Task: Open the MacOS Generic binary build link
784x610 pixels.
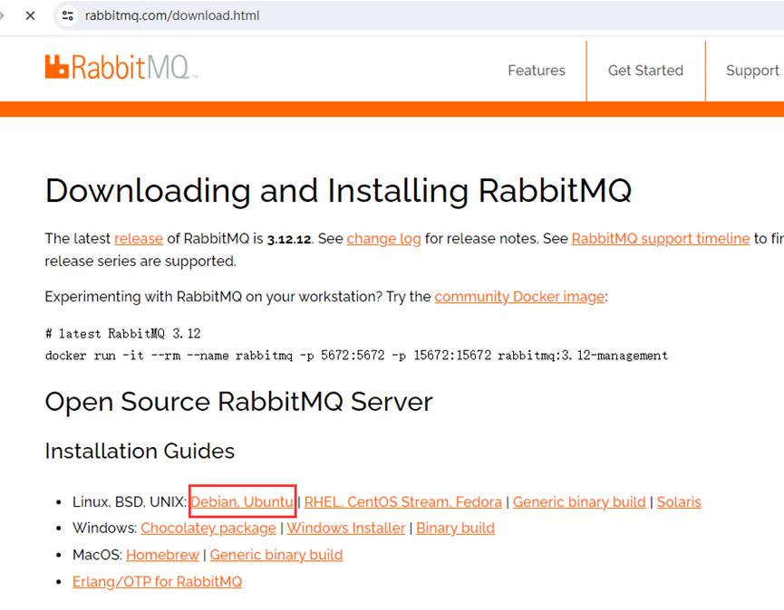Action: pos(276,555)
